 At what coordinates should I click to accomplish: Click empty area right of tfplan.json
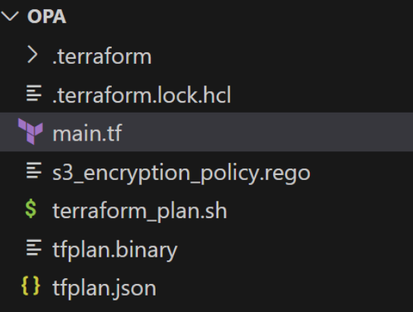coord(285,288)
